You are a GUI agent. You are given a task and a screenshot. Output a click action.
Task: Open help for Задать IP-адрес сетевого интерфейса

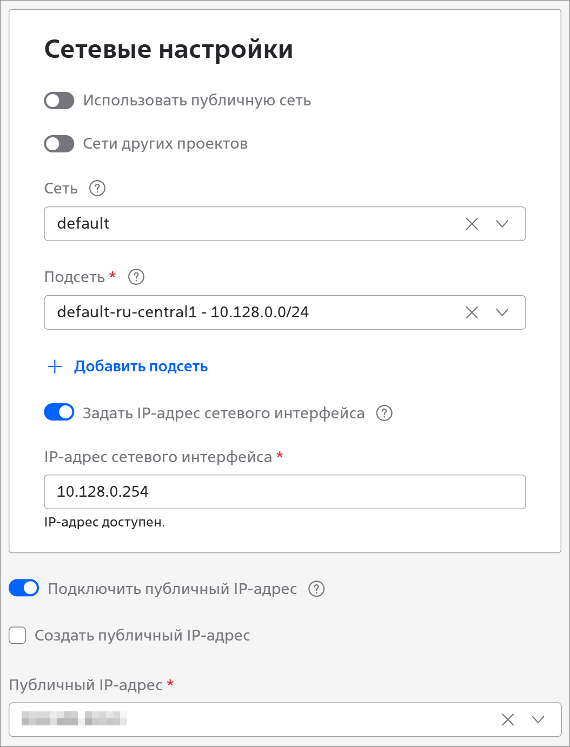(x=384, y=413)
